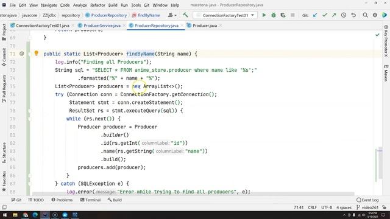Click the lightbulb intention action icon

pyautogui.click(x=37, y=53)
